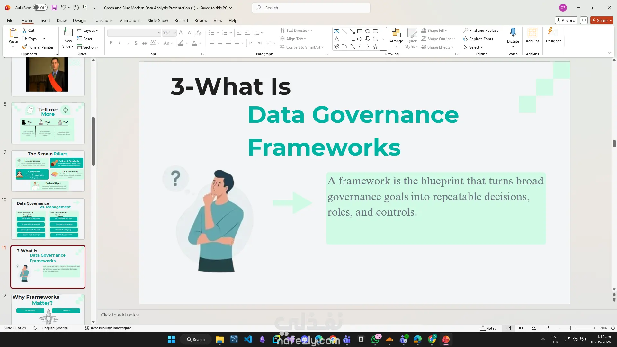Cut the selection with Cut button

[x=28, y=30]
